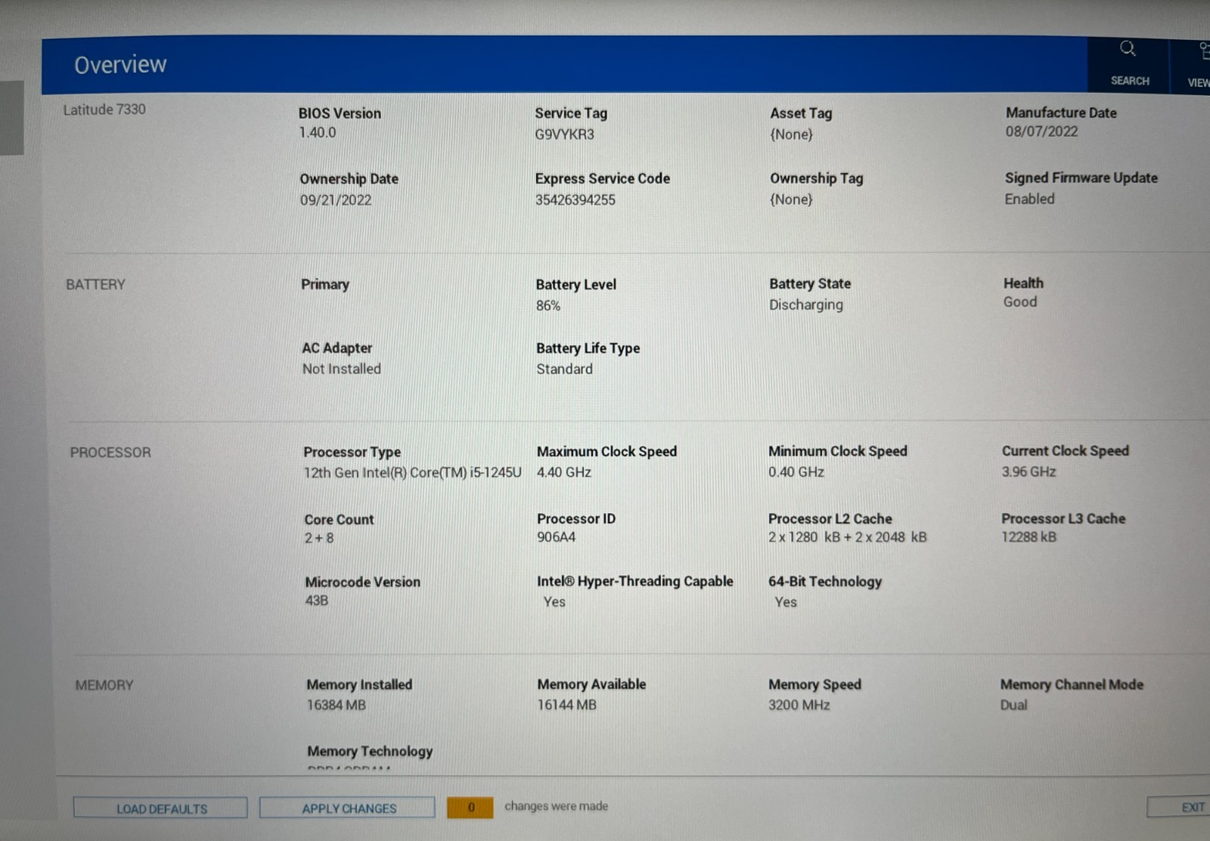Click the Battery State Discharging value
This screenshot has width=1210, height=841.
click(805, 305)
